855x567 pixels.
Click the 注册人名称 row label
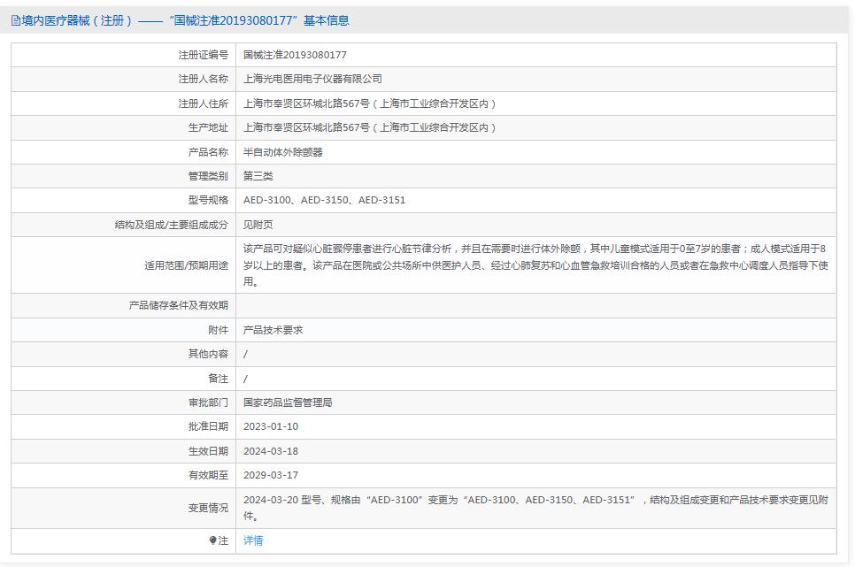point(204,79)
